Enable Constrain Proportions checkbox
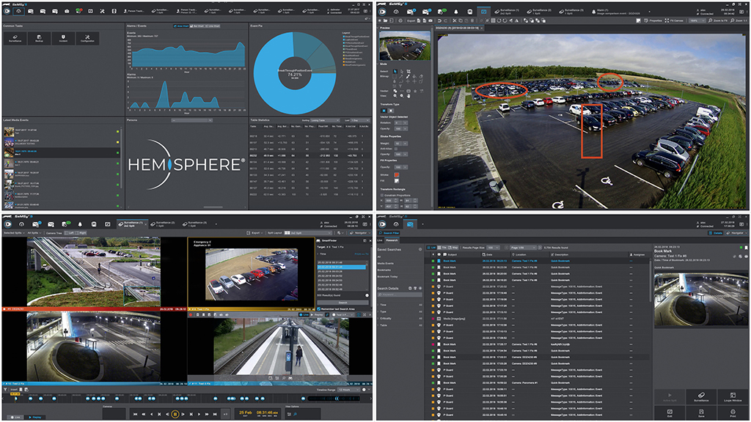 [x=382, y=194]
